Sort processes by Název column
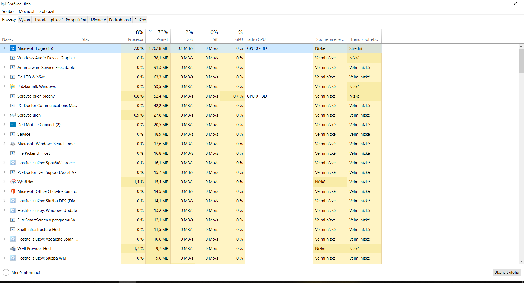This screenshot has height=283, width=524. pyautogui.click(x=40, y=36)
